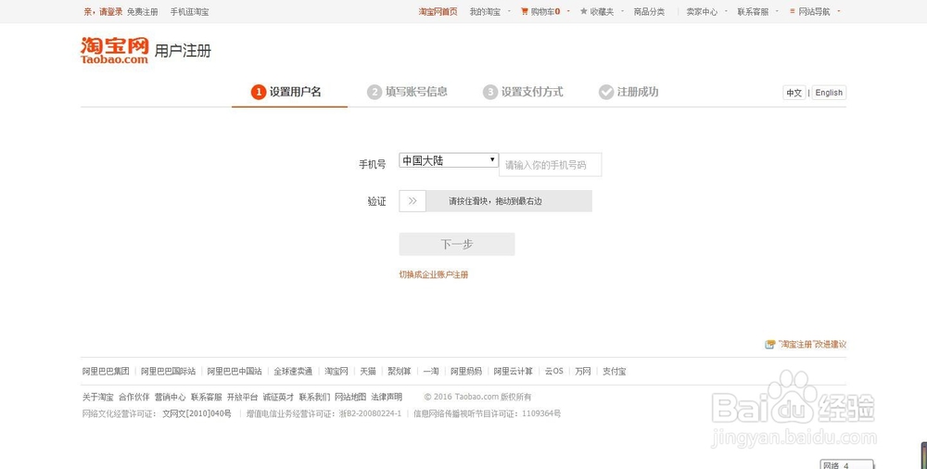This screenshot has height=469, width=927.
Task: Expand the 联系客服 dropdown arrow
Action: tap(777, 11)
